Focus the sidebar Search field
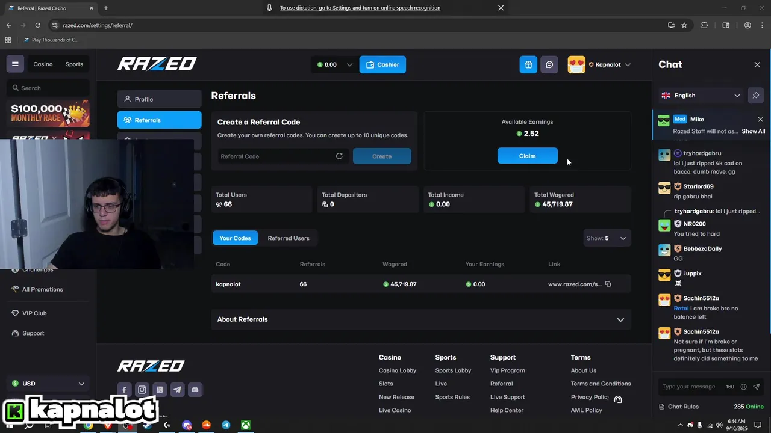The height and width of the screenshot is (433, 771). 48,88
